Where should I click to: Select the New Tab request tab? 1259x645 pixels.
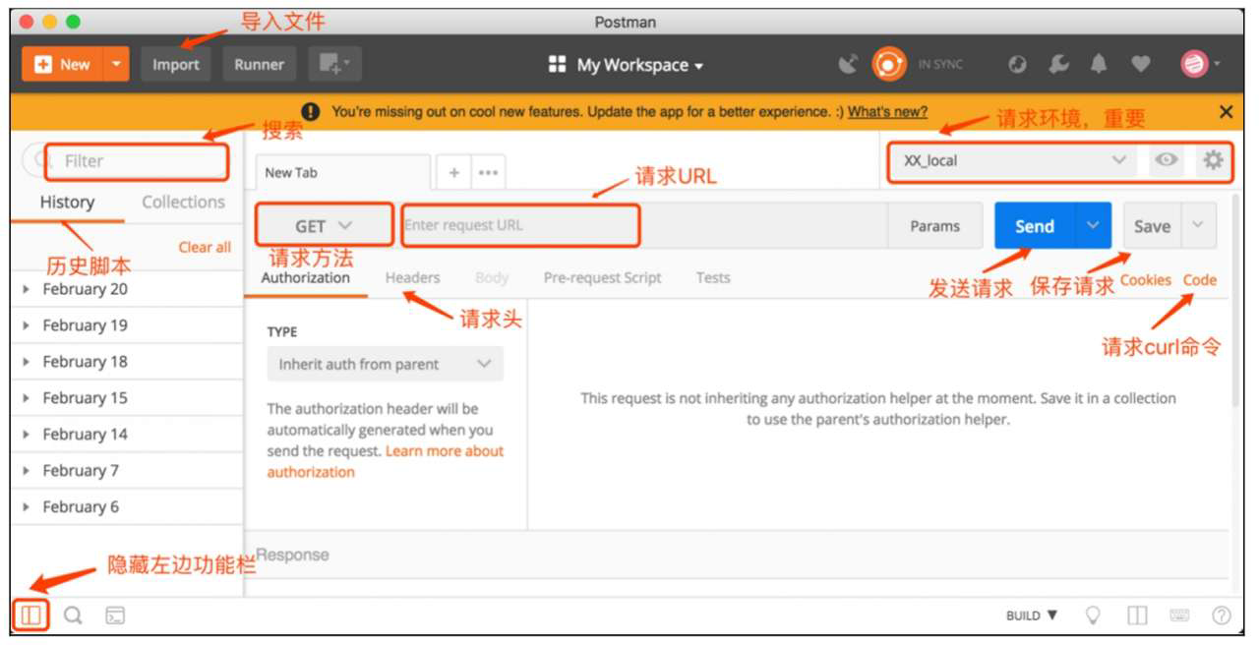(x=342, y=173)
